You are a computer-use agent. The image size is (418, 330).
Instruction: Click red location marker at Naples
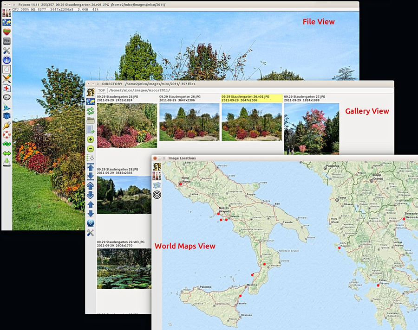pos(219,214)
